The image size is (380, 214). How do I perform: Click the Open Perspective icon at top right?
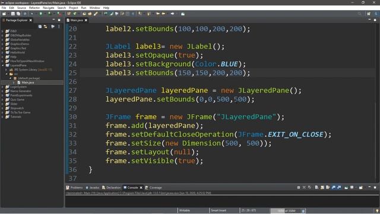[369, 14]
